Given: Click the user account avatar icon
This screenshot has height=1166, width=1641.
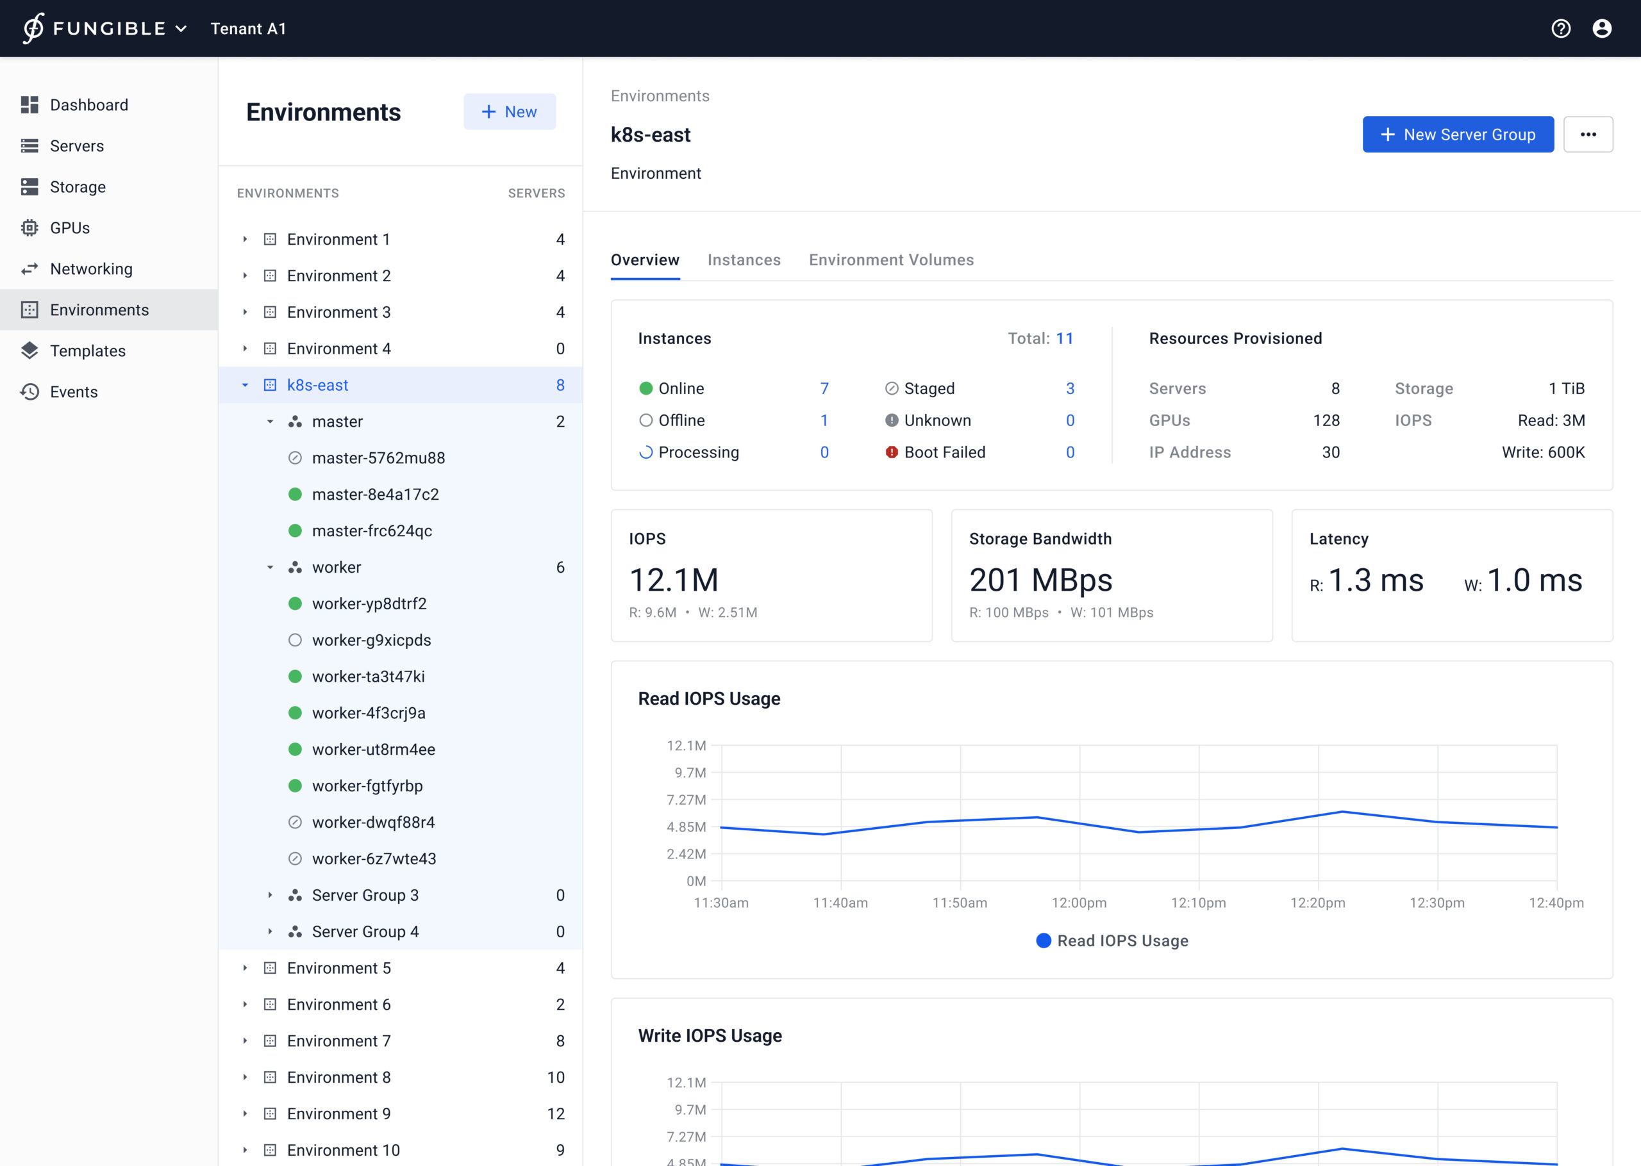Looking at the screenshot, I should [x=1601, y=29].
